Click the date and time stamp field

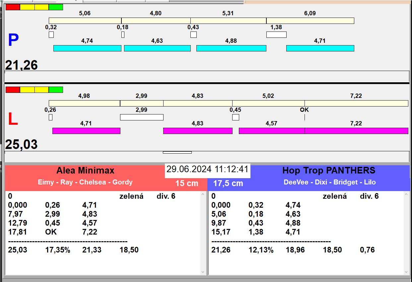tap(207, 170)
